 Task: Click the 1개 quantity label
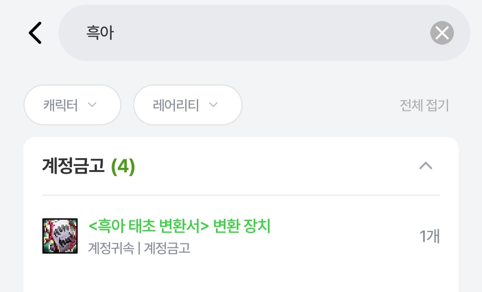click(x=429, y=236)
